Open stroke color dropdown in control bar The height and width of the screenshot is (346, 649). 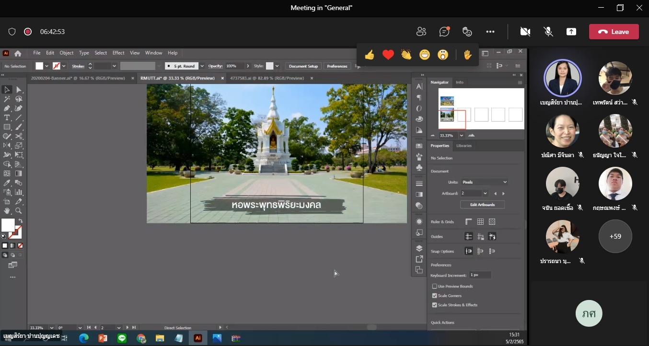(x=64, y=66)
